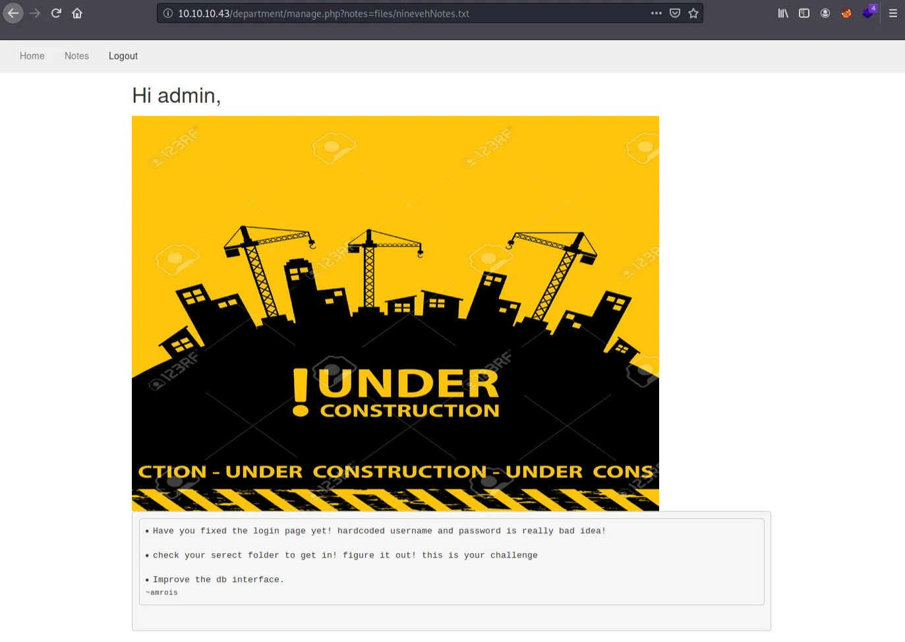Go to the browser Home page icon
The image size is (905, 642).
click(x=77, y=13)
